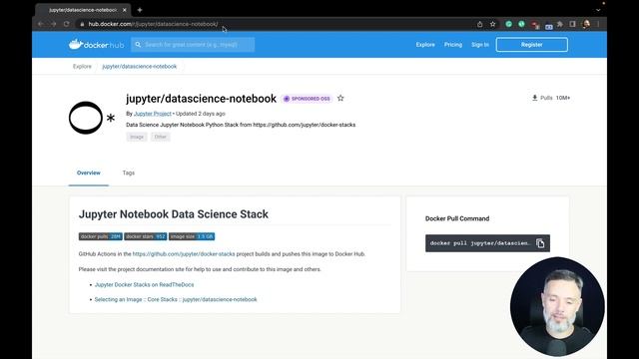The width and height of the screenshot is (639, 359).
Task: Click the docker pull jupyter/datascien command text
Action: [x=480, y=243]
